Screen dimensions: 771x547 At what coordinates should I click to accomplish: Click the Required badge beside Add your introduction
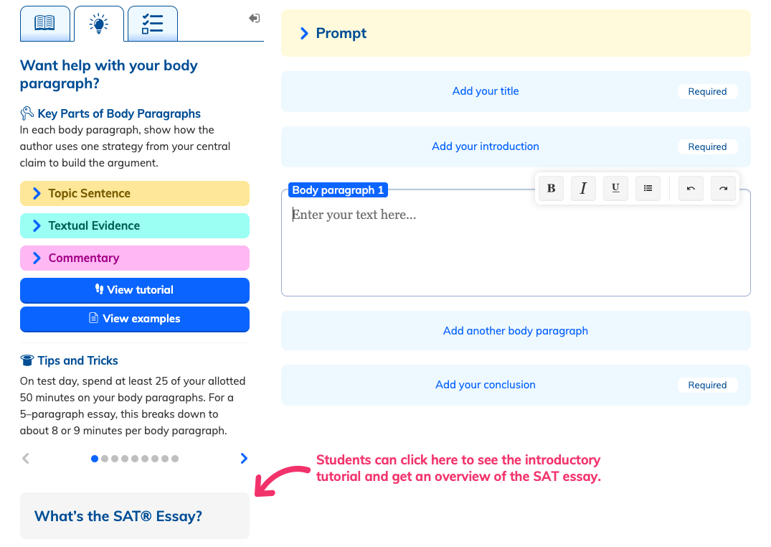point(708,146)
